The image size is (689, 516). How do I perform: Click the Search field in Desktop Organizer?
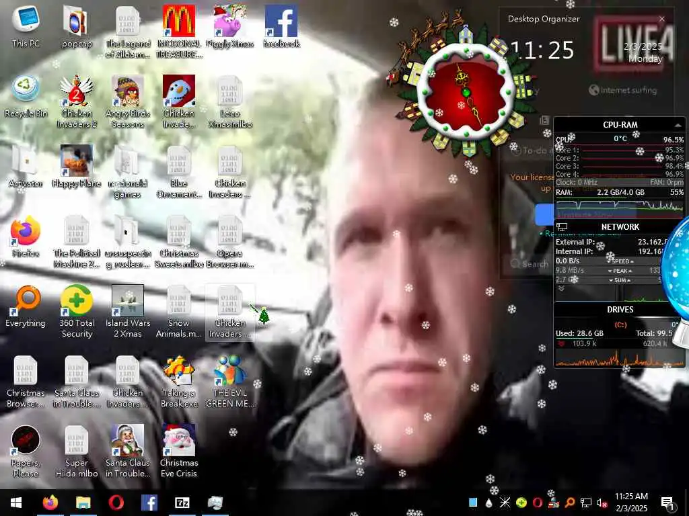pyautogui.click(x=529, y=263)
